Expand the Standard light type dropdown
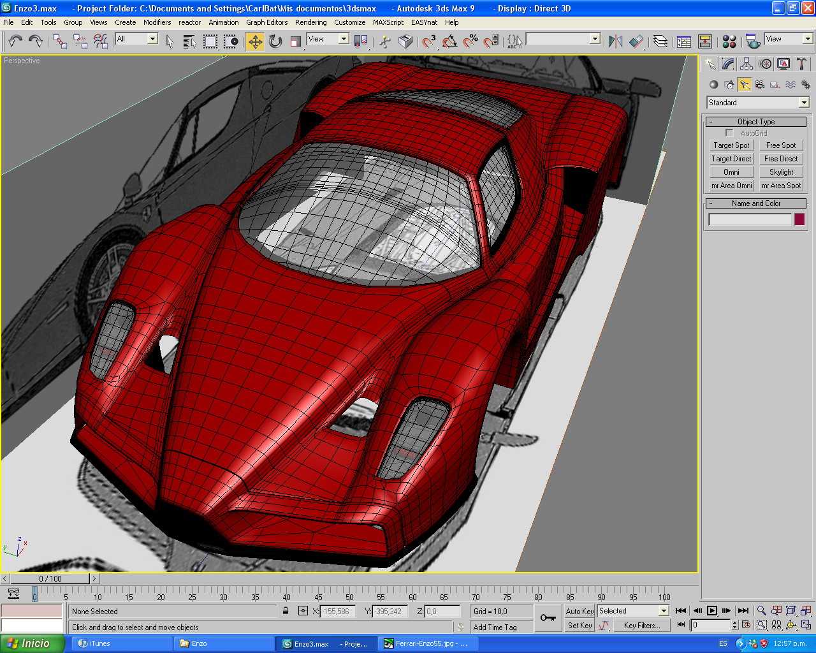The width and height of the screenshot is (816, 653). 804,103
